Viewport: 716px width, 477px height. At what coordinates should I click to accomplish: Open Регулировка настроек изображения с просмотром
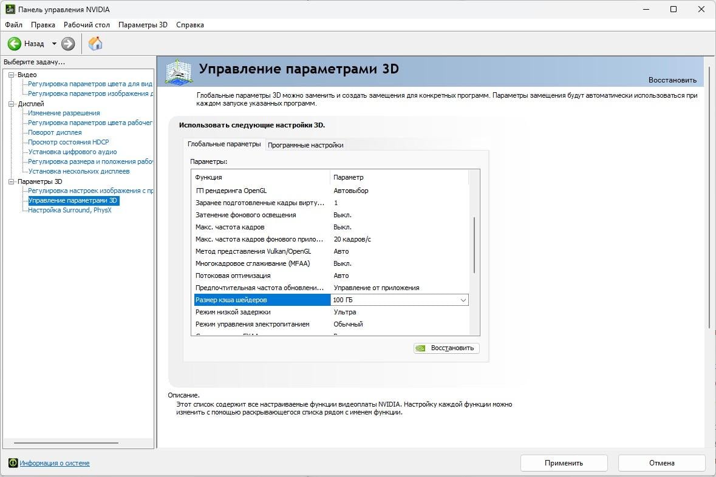[x=90, y=191]
